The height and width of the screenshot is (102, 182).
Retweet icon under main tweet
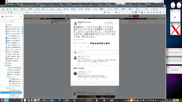pos(80,47)
